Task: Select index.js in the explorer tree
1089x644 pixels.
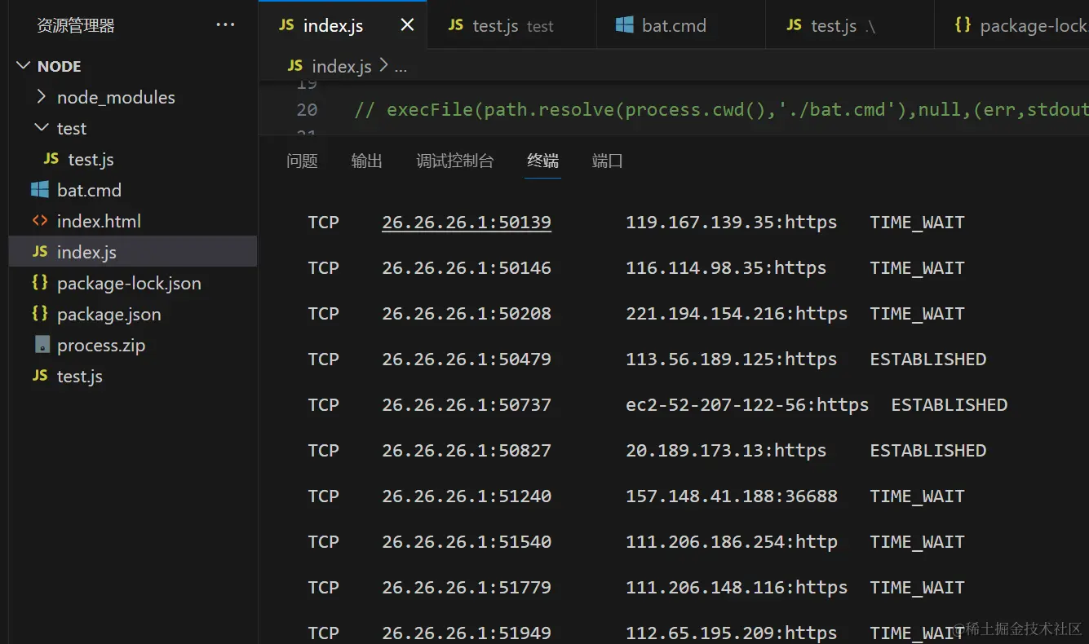Action: [x=133, y=252]
